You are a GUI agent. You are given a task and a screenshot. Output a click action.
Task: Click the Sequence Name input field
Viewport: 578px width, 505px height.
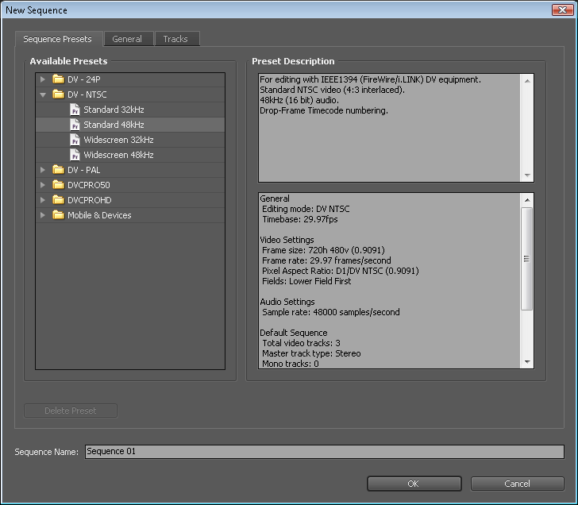coord(325,452)
